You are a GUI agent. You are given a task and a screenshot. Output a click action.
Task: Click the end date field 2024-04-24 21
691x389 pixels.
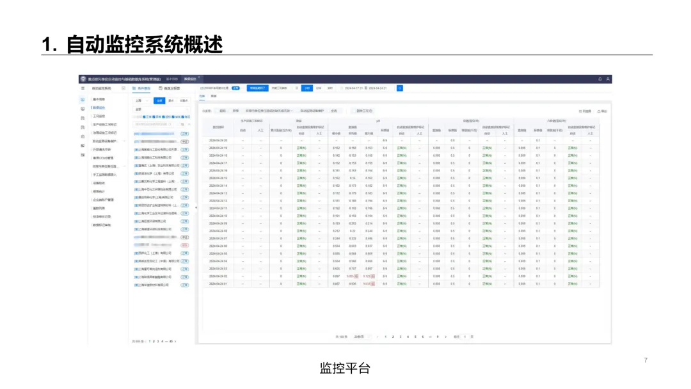tap(377, 88)
